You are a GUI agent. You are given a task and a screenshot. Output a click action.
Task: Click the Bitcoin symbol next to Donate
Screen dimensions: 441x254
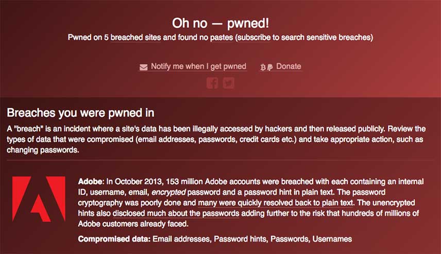pyautogui.click(x=263, y=67)
